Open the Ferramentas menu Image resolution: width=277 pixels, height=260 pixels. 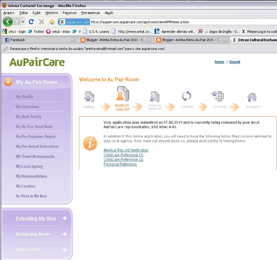[91, 13]
